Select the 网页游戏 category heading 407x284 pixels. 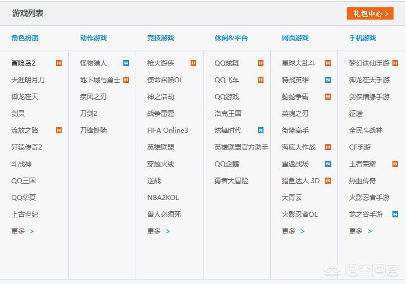pyautogui.click(x=295, y=38)
